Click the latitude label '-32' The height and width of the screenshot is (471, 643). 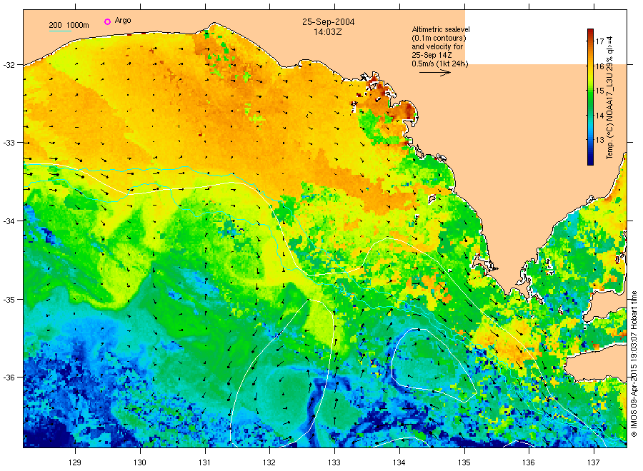[x=9, y=65]
